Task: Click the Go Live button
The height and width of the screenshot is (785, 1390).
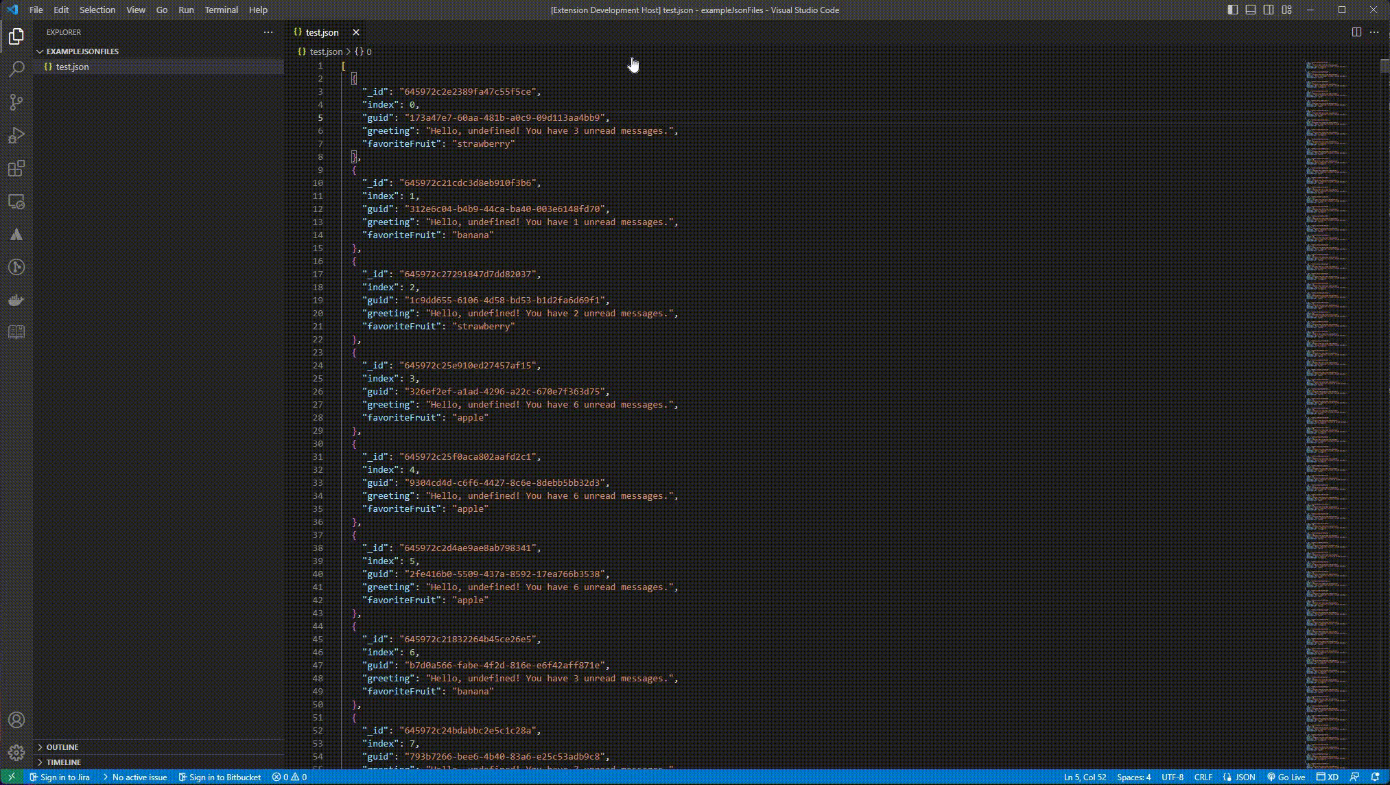Action: [x=1286, y=777]
